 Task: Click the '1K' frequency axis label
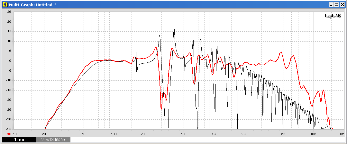[214, 134]
